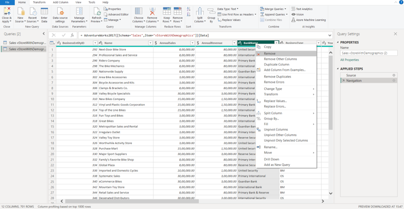Image resolution: width=404 pixels, height=209 pixels.
Task: Choose Unpivot Columns in context menu
Action: (x=275, y=129)
